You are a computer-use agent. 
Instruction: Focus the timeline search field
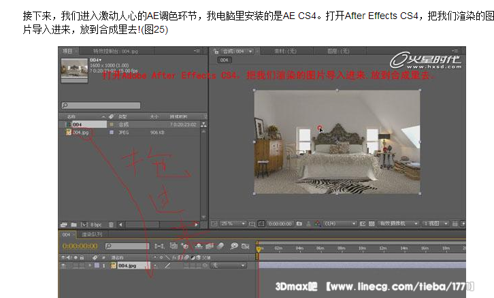pyautogui.click(x=127, y=246)
